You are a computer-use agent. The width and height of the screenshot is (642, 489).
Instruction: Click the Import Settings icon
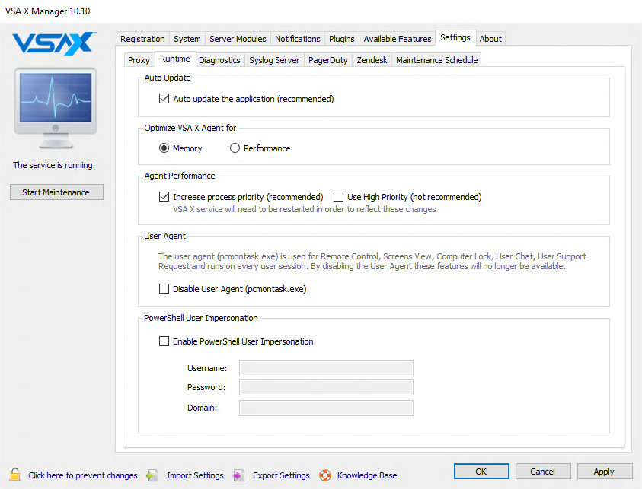152,475
